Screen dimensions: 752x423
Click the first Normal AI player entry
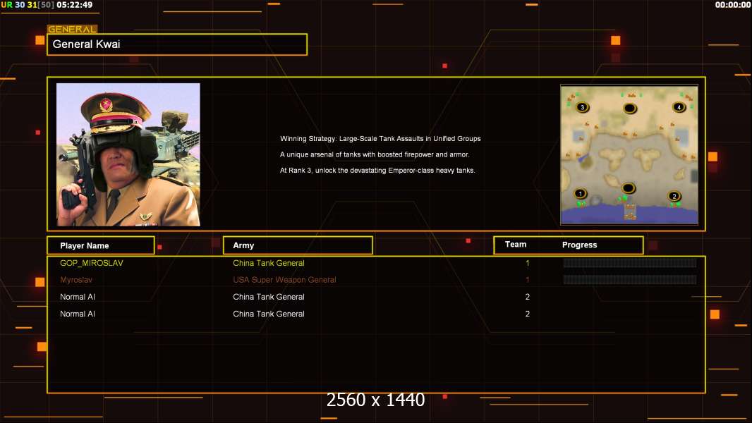pyautogui.click(x=78, y=297)
